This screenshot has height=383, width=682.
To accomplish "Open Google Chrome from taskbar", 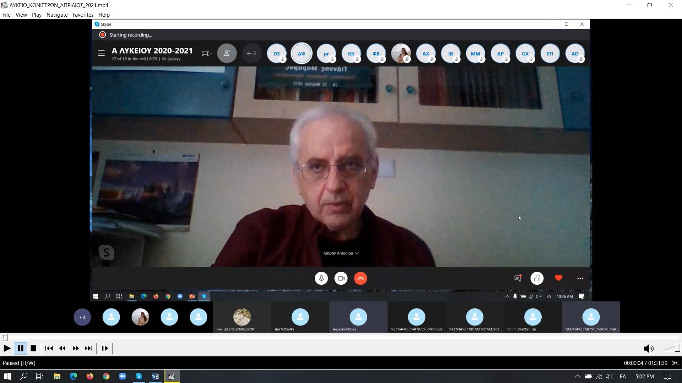I will coord(106,376).
